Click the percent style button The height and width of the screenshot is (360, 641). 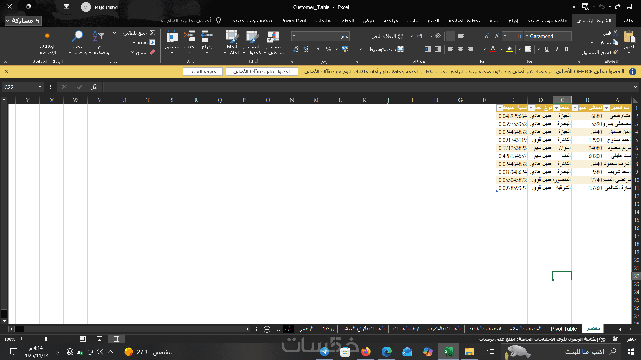coord(329,49)
